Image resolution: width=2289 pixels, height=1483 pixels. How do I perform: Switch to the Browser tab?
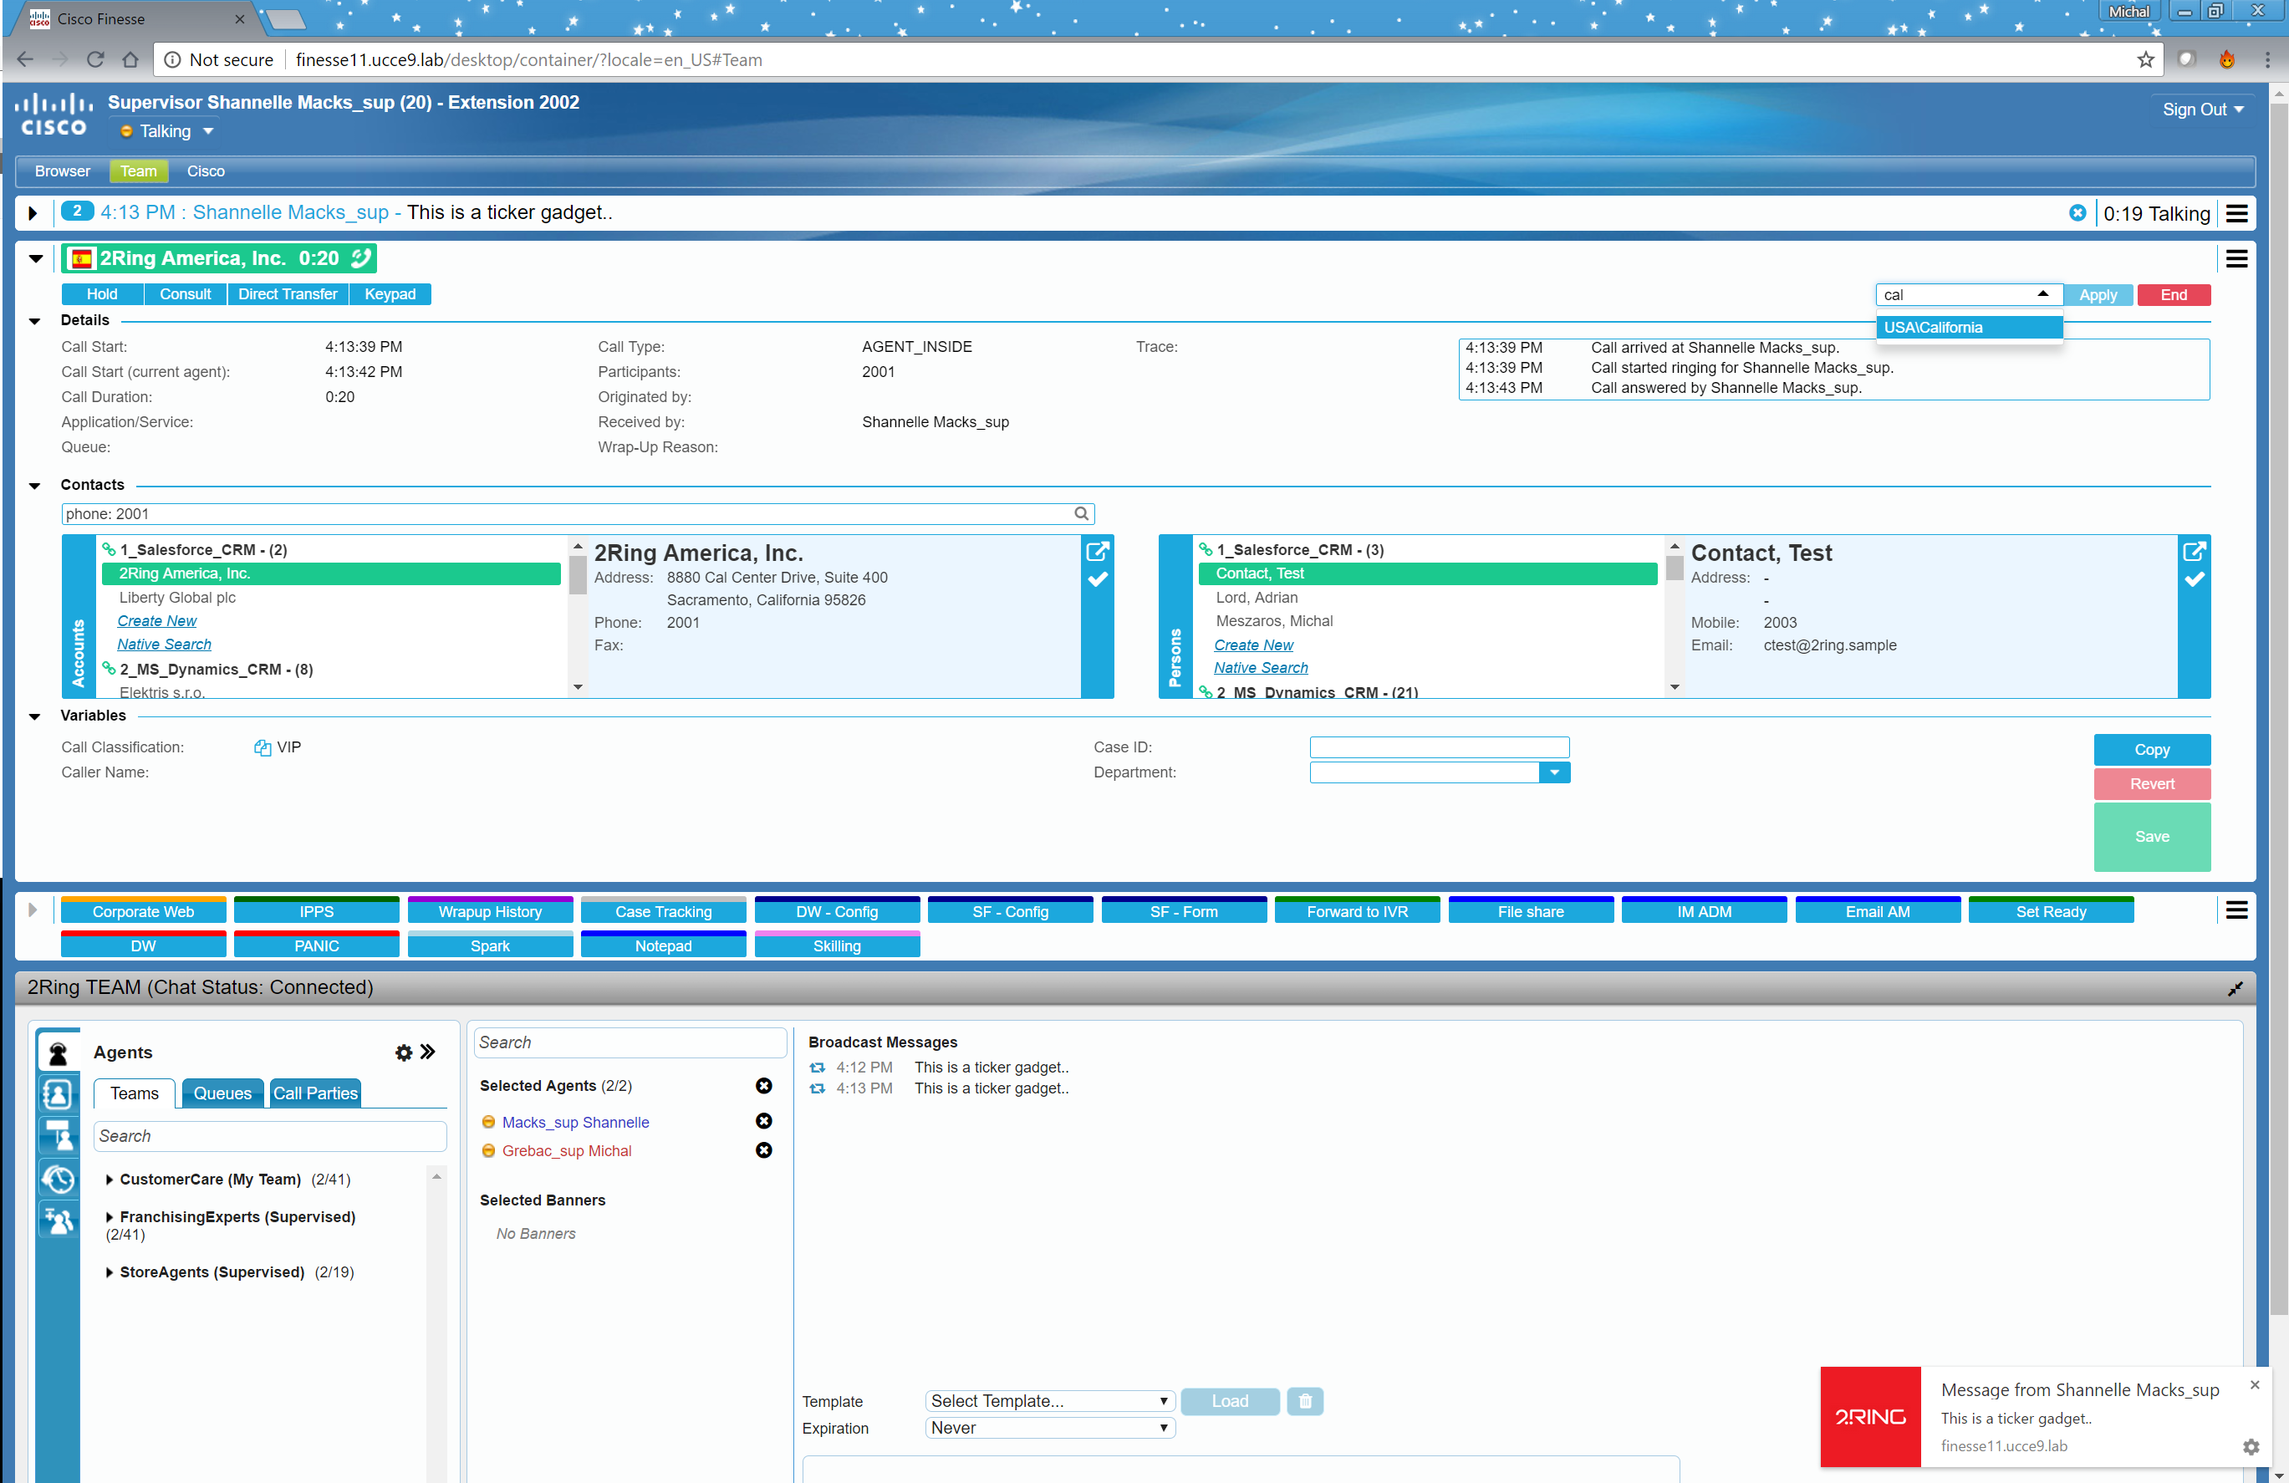click(x=63, y=171)
